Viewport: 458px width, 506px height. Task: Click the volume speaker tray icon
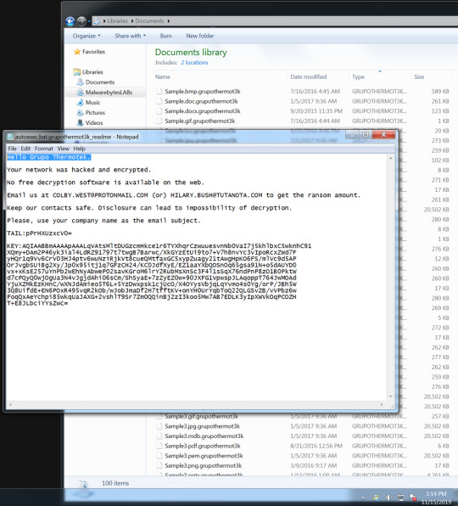click(x=388, y=498)
